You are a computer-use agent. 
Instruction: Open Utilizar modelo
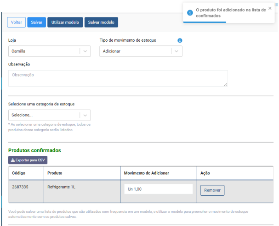pos(64,22)
